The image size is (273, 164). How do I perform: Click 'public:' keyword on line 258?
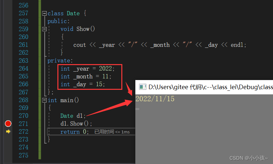[x=58, y=21]
